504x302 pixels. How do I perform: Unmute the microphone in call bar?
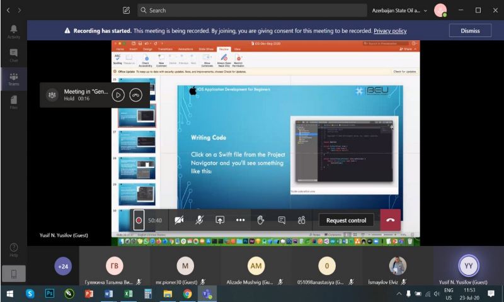coord(199,220)
